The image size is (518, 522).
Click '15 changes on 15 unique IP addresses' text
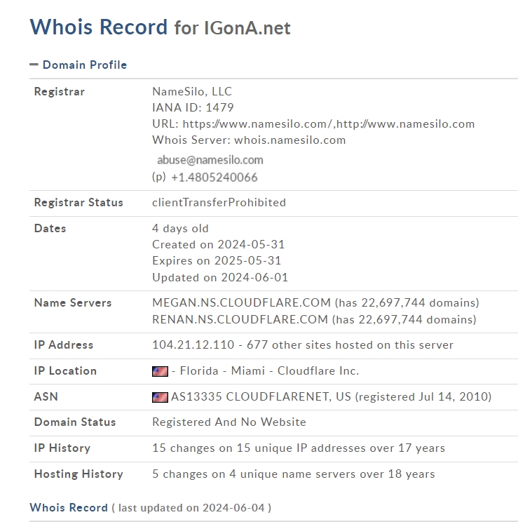point(299,448)
